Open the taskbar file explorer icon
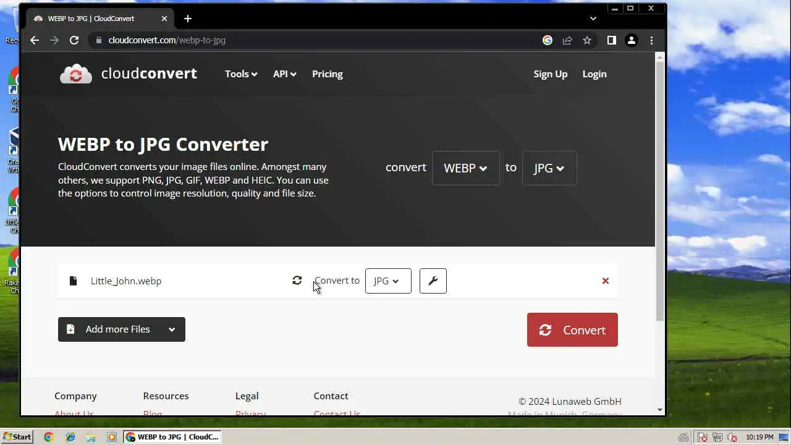Screen dimensions: 791x445 point(91,437)
